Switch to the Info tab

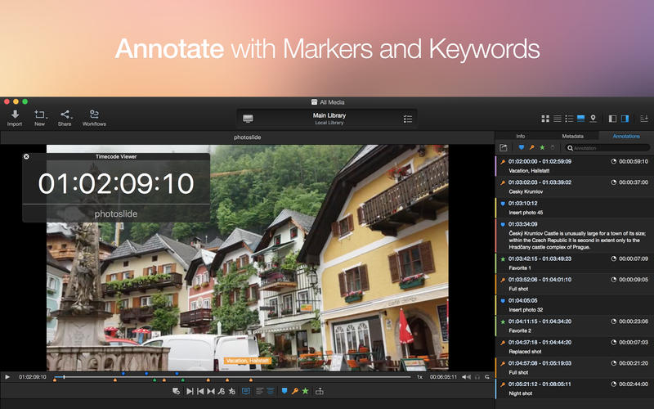(520, 136)
